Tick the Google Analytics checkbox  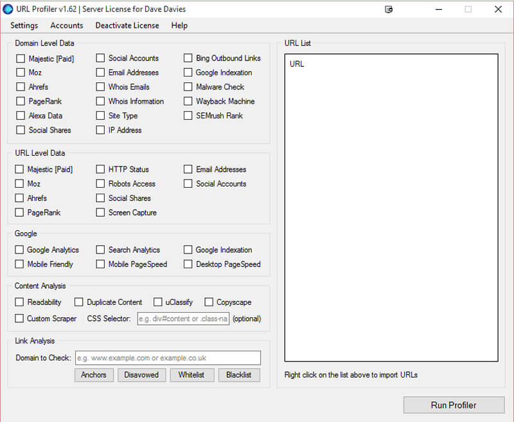pyautogui.click(x=19, y=250)
